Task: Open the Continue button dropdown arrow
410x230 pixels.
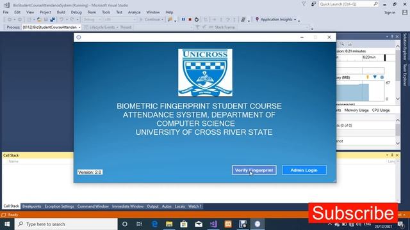Action: (162, 20)
